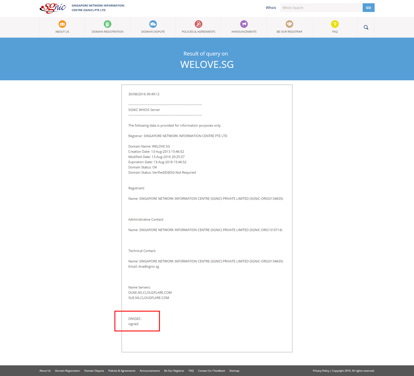
Task: Open footer FAQ link
Action: pyautogui.click(x=191, y=371)
